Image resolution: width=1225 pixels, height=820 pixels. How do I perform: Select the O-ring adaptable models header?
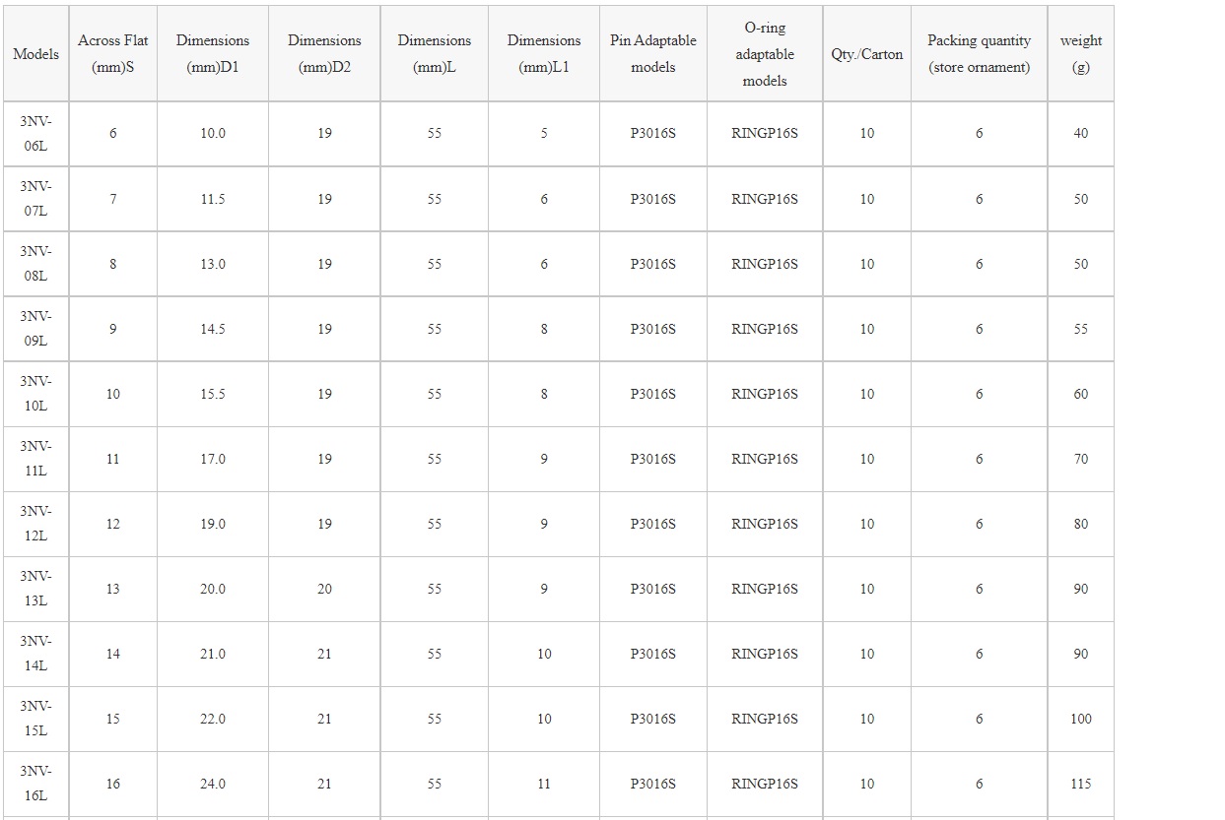765,54
